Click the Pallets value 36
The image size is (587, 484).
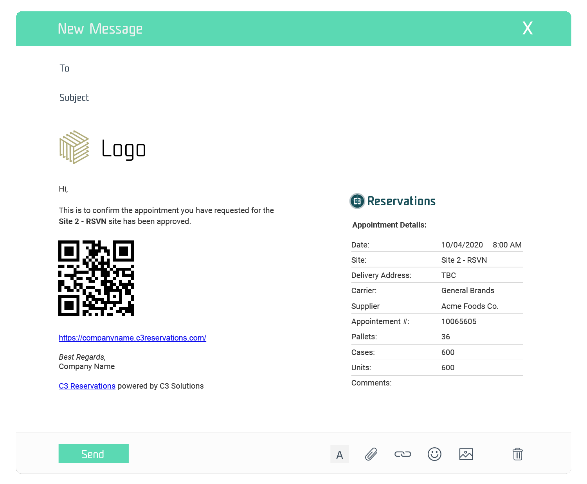click(445, 337)
